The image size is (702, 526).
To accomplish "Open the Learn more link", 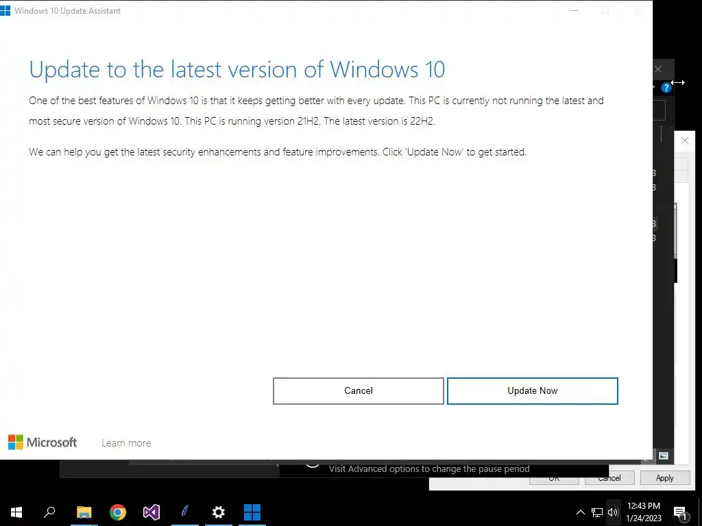I will pos(126,443).
